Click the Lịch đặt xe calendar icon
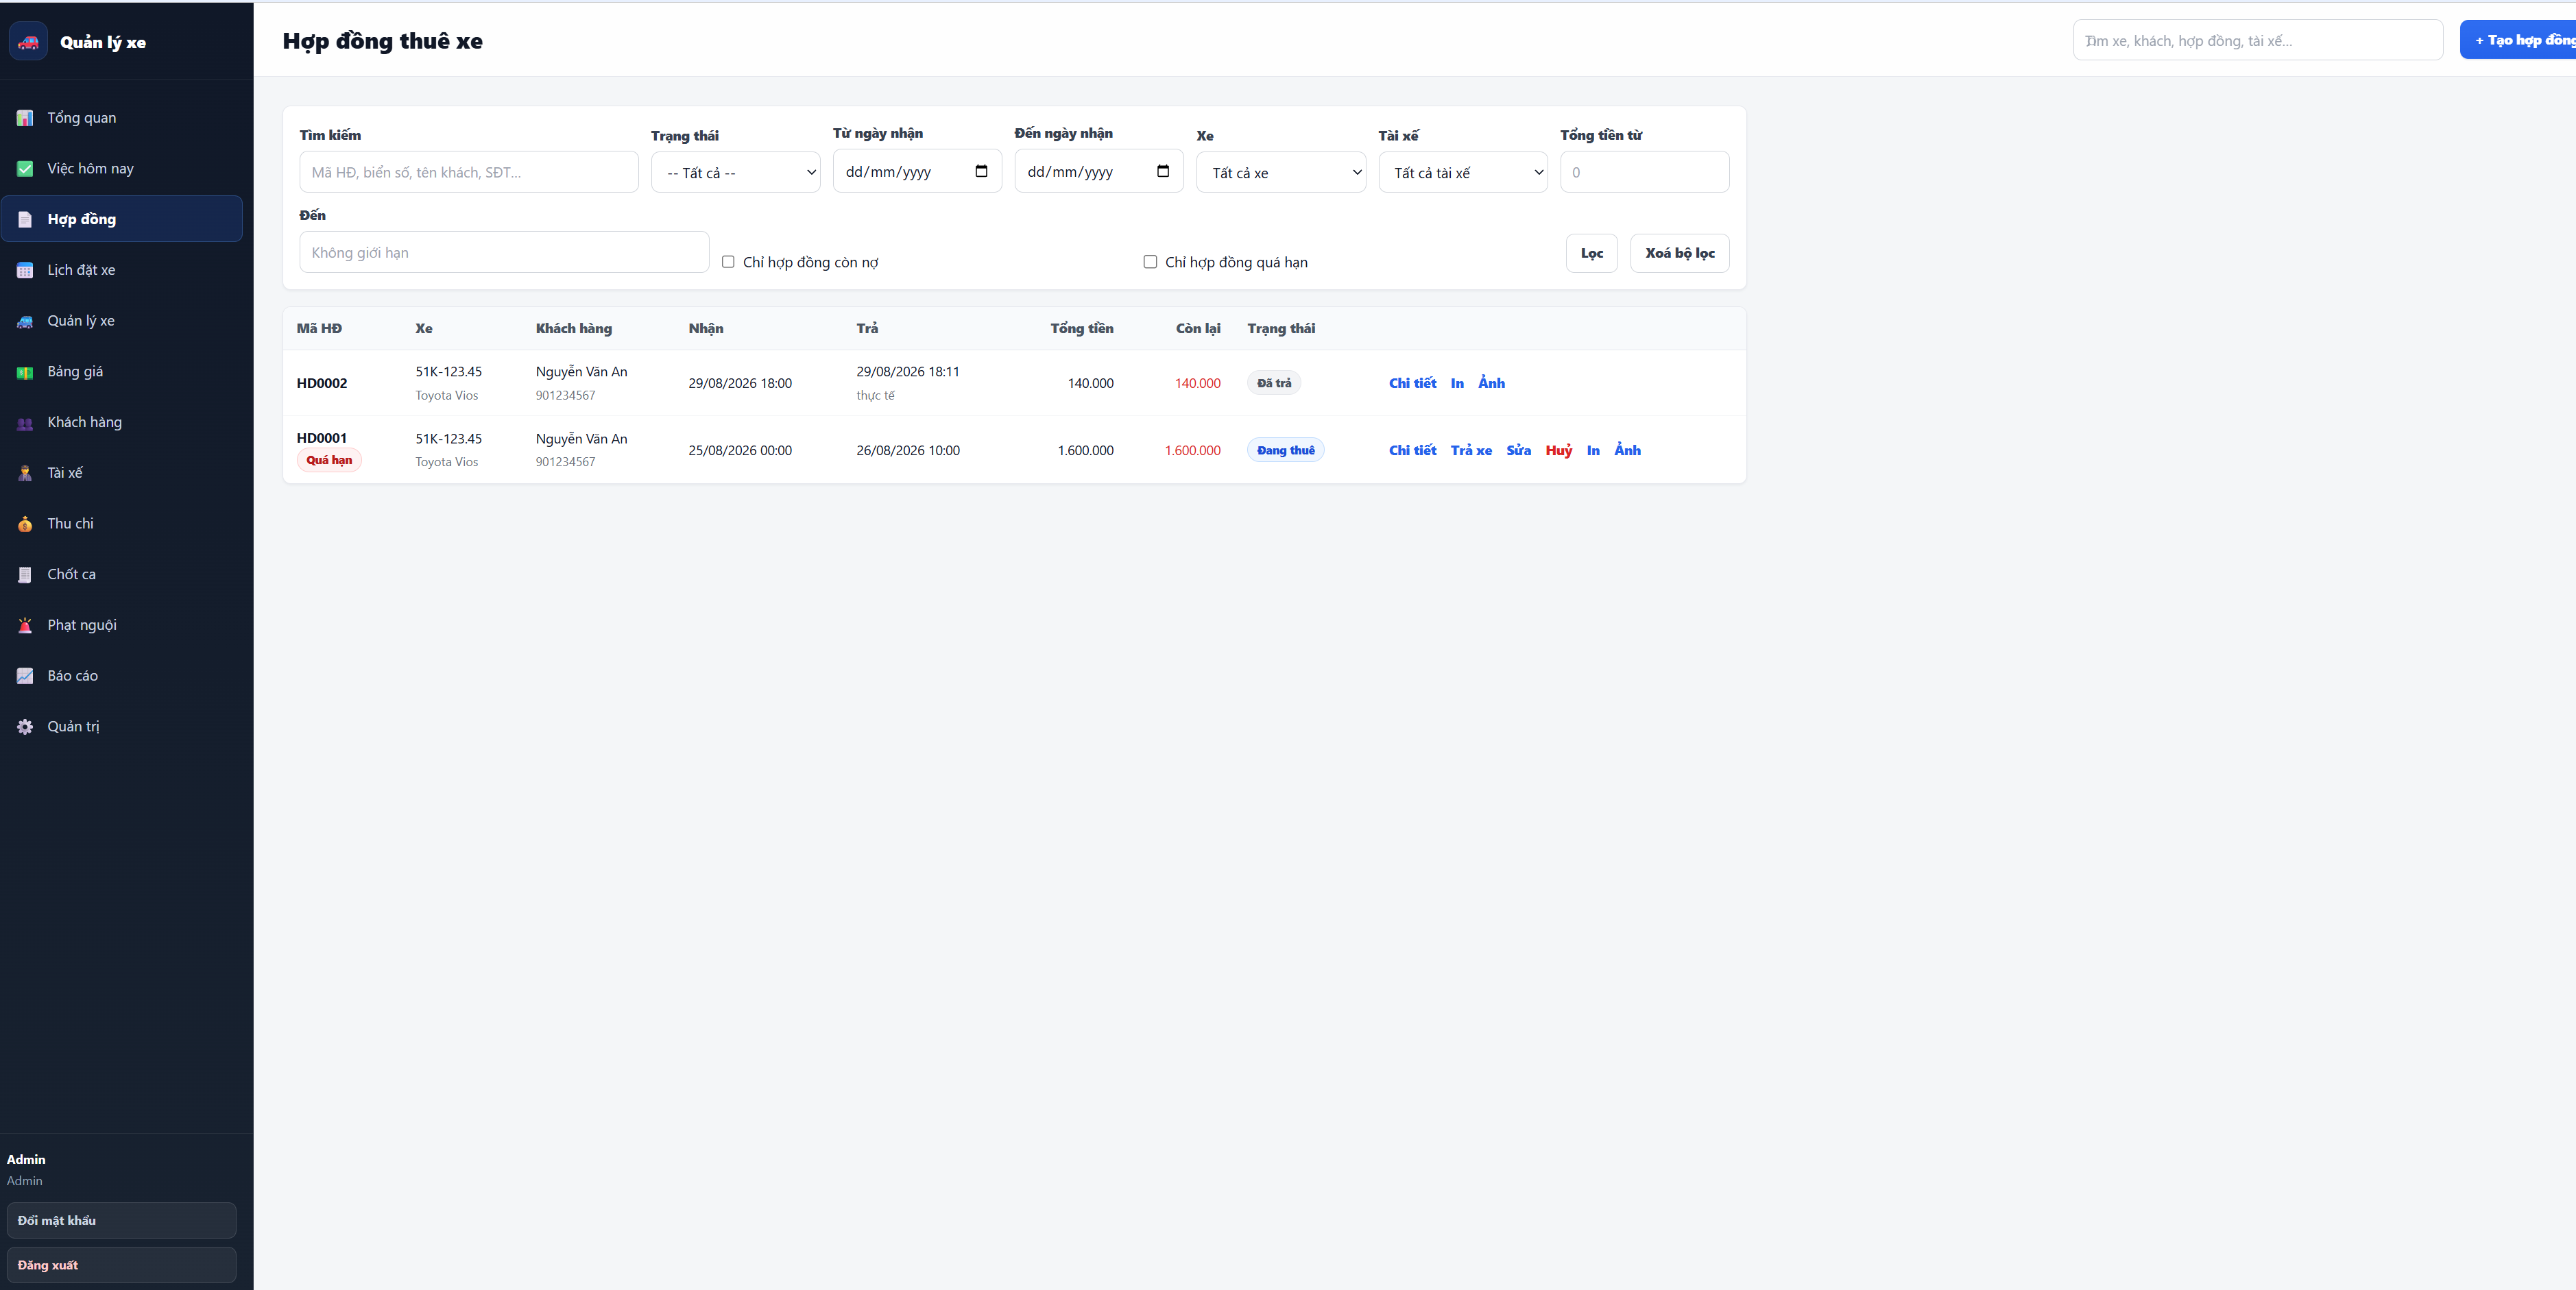The image size is (2576, 1290). point(25,270)
